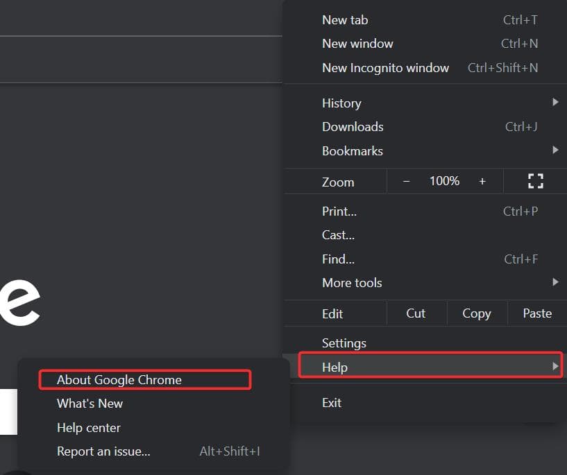Increase zoom with plus button
This screenshot has height=475, width=567.
pos(482,181)
